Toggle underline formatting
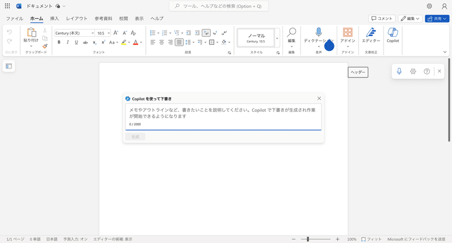 76,42
